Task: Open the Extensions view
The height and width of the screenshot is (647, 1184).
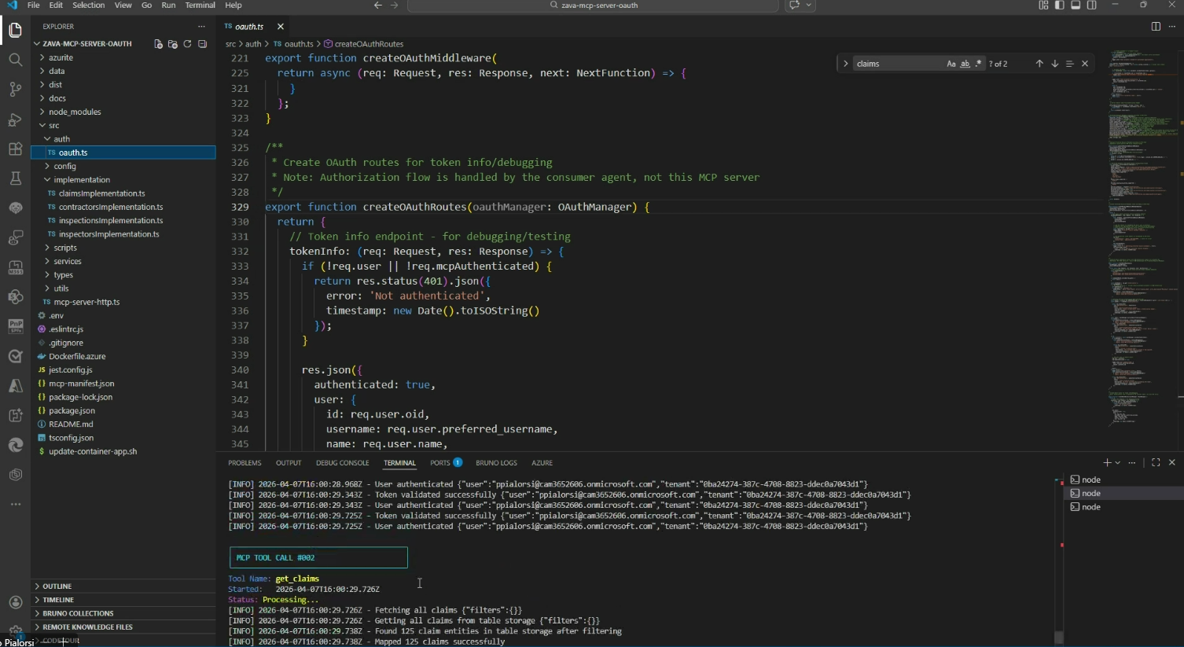Action: 15,149
